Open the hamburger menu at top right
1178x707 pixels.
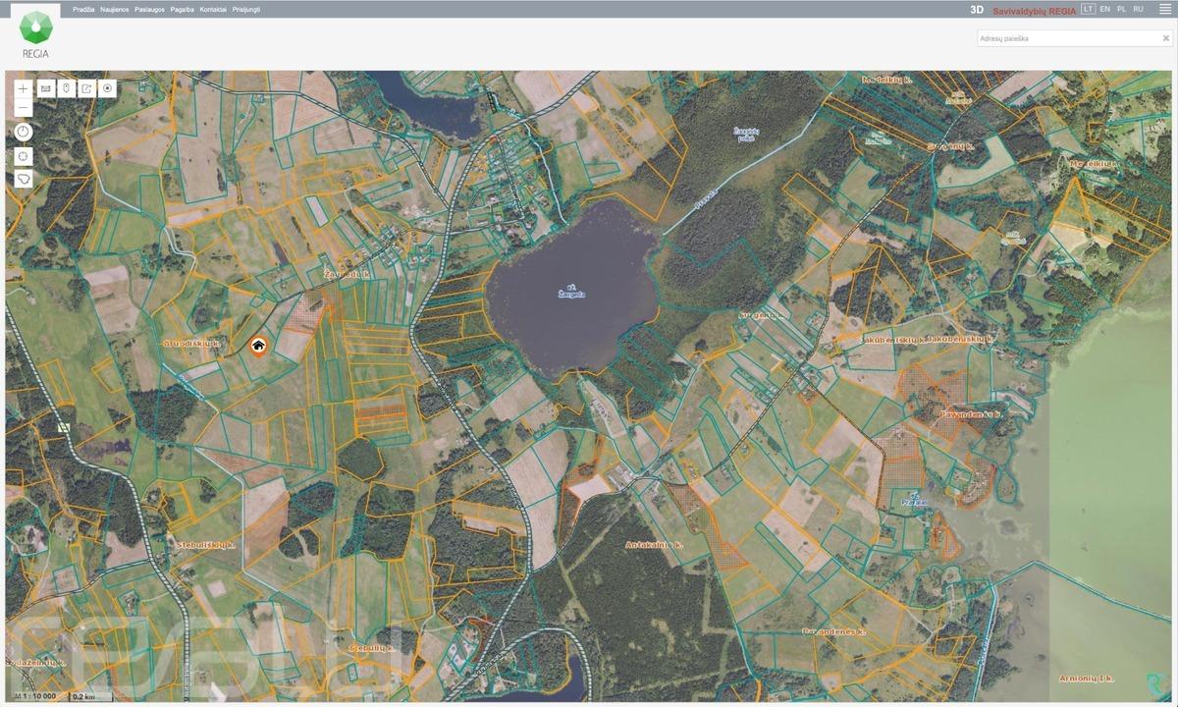(x=1164, y=9)
